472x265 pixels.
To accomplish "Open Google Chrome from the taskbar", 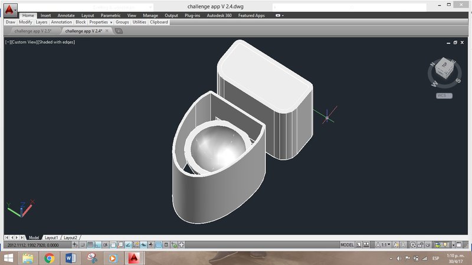I will coord(49,258).
